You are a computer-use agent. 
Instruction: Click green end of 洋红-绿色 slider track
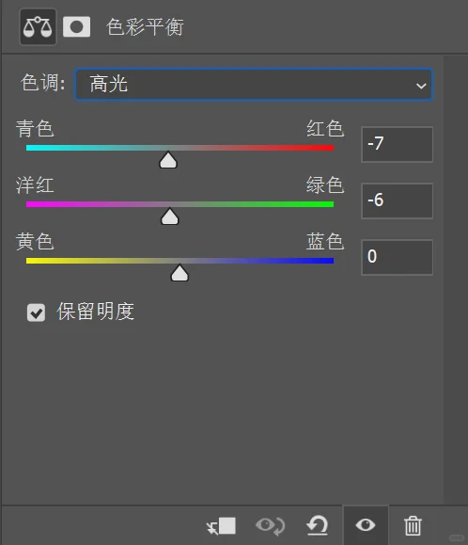pos(328,204)
